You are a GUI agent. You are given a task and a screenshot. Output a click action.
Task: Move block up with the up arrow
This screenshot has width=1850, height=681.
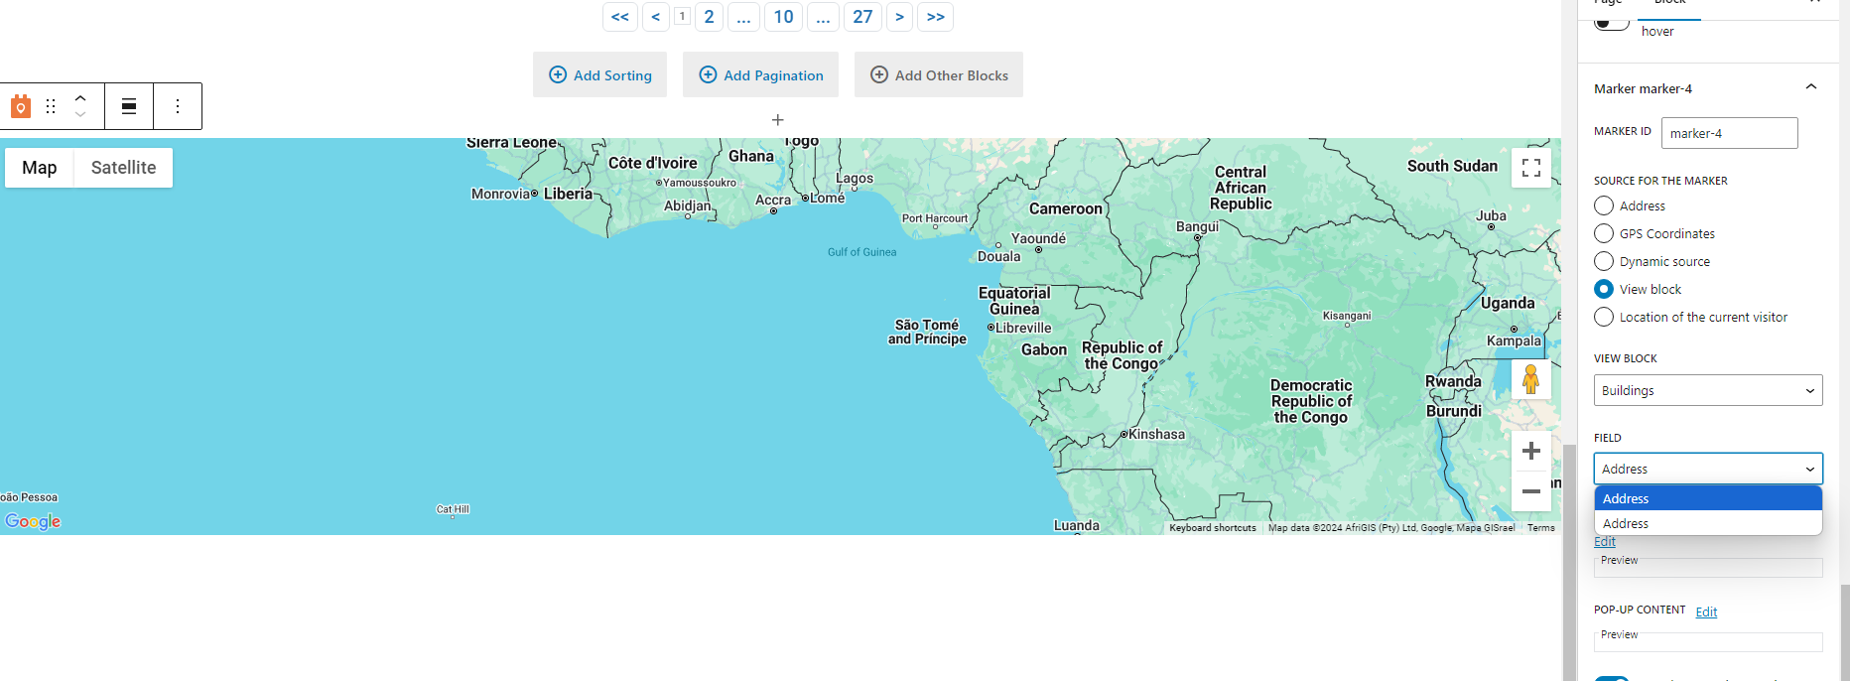coord(80,98)
